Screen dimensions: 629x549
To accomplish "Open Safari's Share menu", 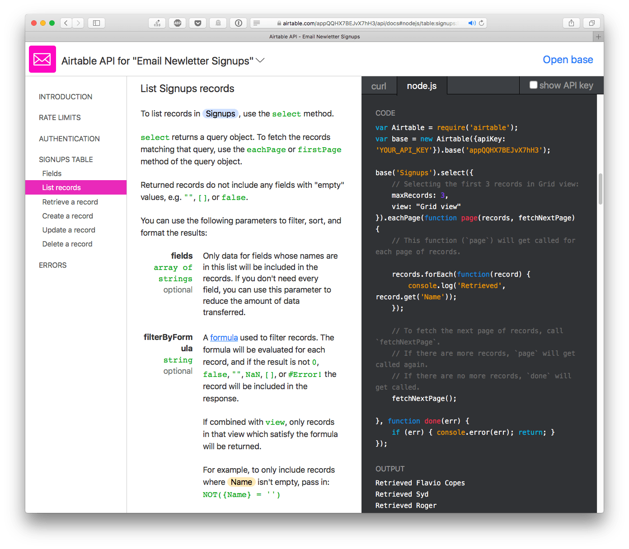I will click(x=572, y=23).
